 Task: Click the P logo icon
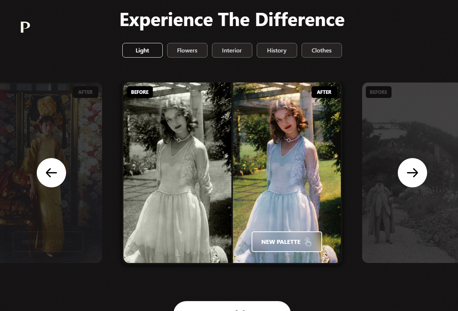25,27
